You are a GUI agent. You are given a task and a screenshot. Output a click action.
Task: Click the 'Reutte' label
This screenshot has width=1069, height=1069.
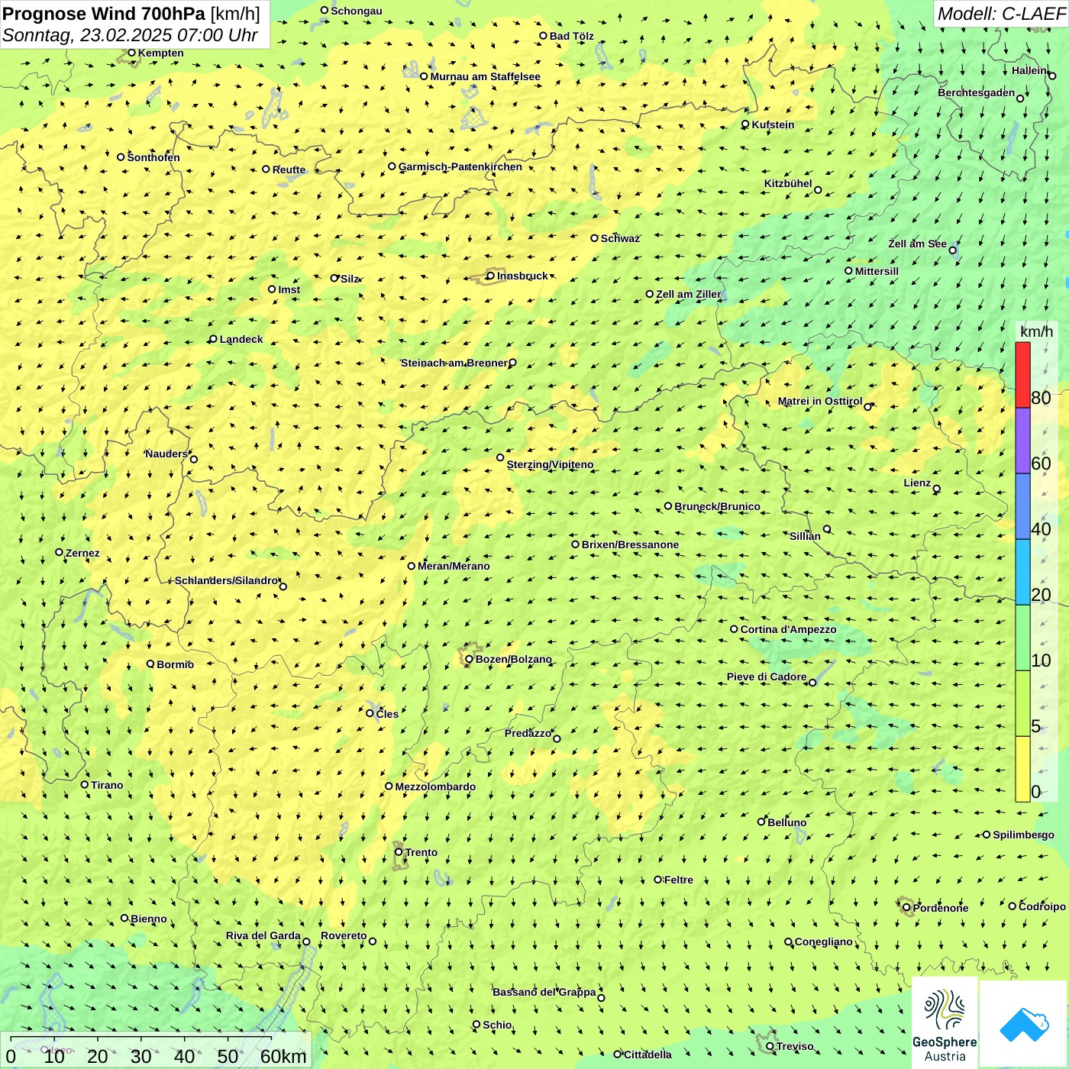289,170
